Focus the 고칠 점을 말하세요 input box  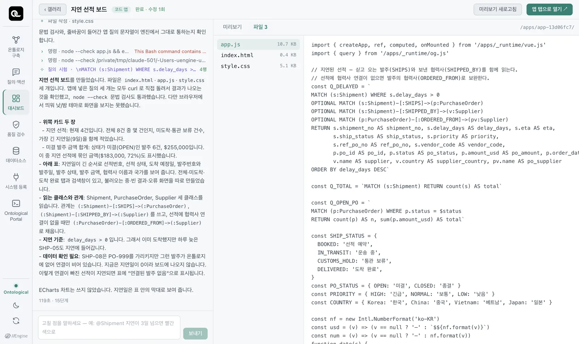pyautogui.click(x=109, y=327)
